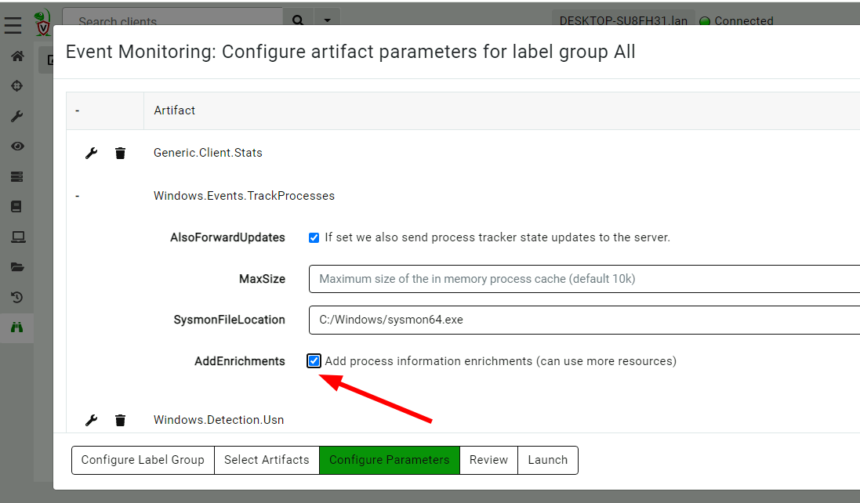
Task: Open Server Events via the eye icon
Action: point(16,146)
